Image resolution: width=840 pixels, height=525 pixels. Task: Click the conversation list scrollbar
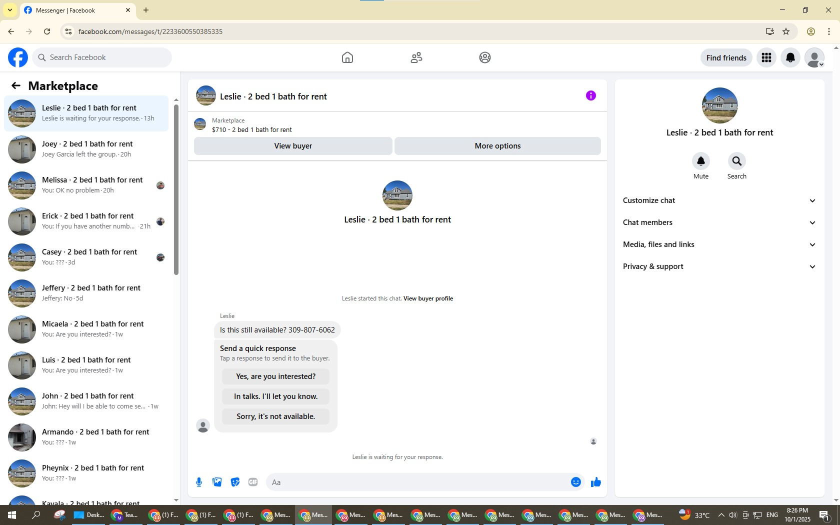[x=176, y=190]
